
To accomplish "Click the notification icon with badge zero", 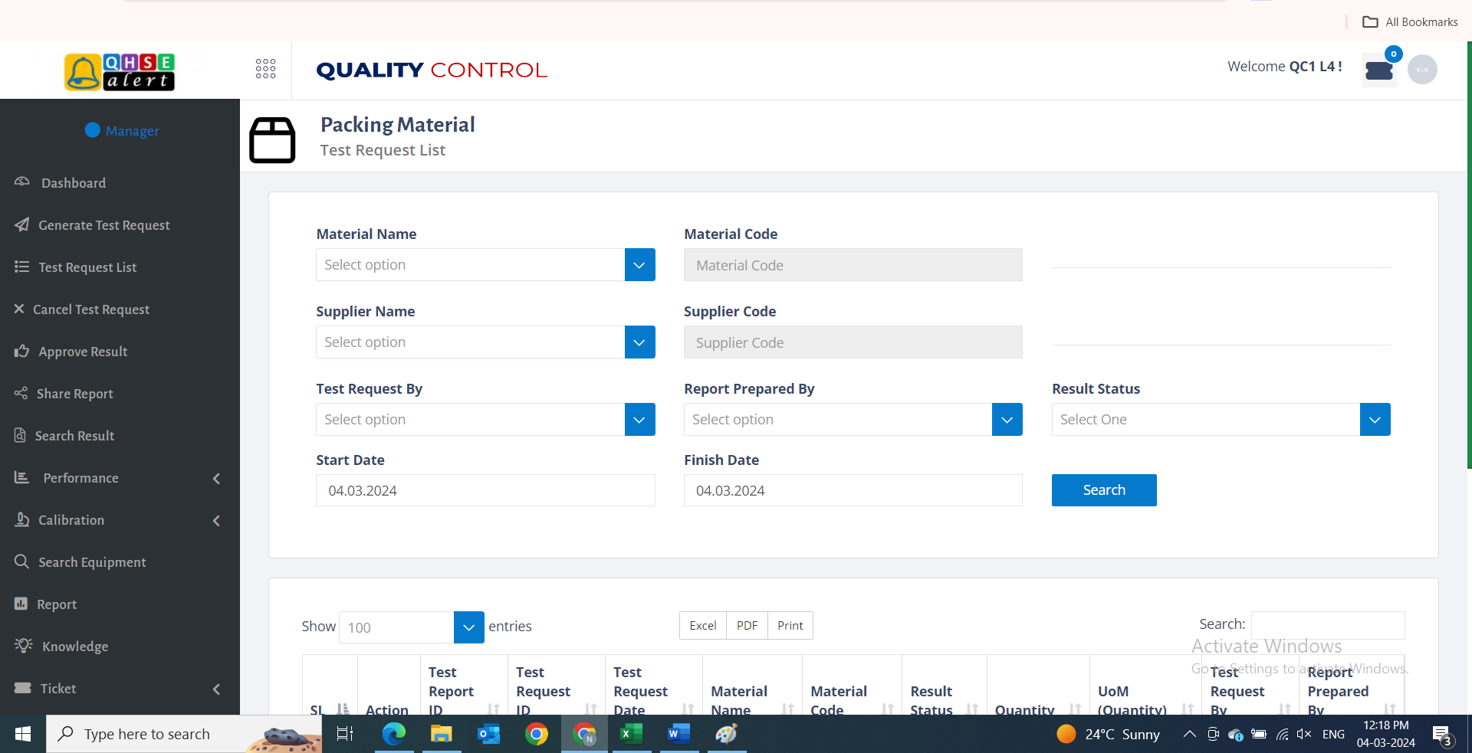I will point(1378,70).
